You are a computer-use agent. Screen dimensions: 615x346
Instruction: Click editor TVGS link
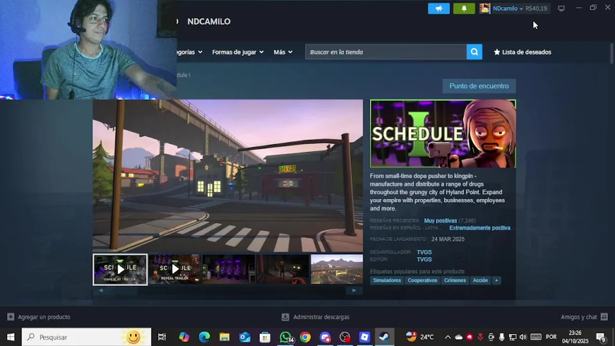coord(424,259)
